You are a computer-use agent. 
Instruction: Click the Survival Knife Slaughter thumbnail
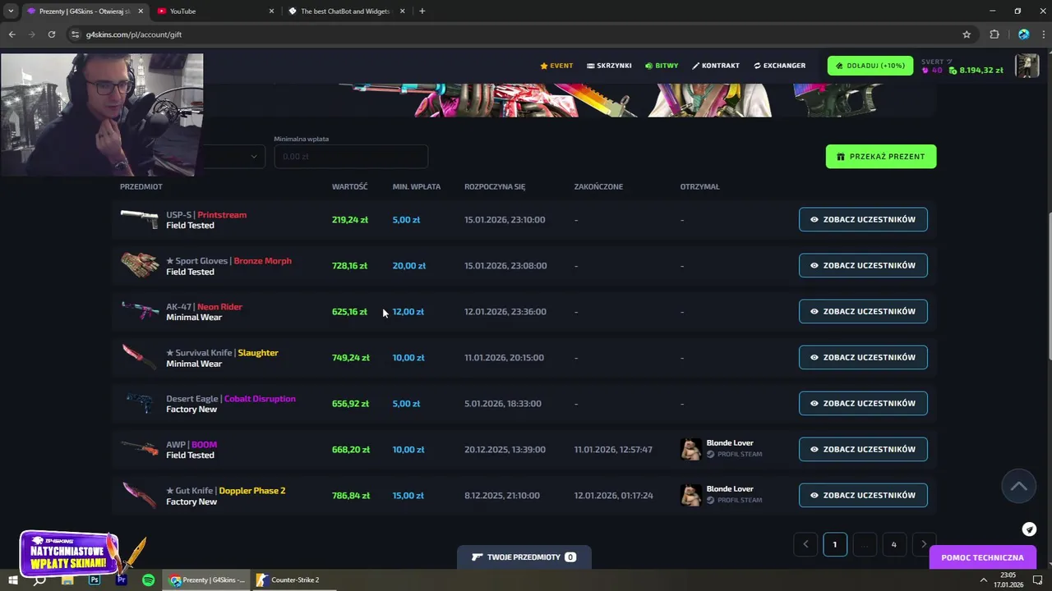tap(140, 357)
